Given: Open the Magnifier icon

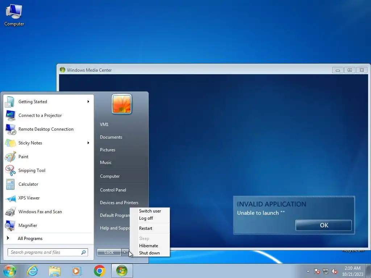Looking at the screenshot, I should [10, 226].
